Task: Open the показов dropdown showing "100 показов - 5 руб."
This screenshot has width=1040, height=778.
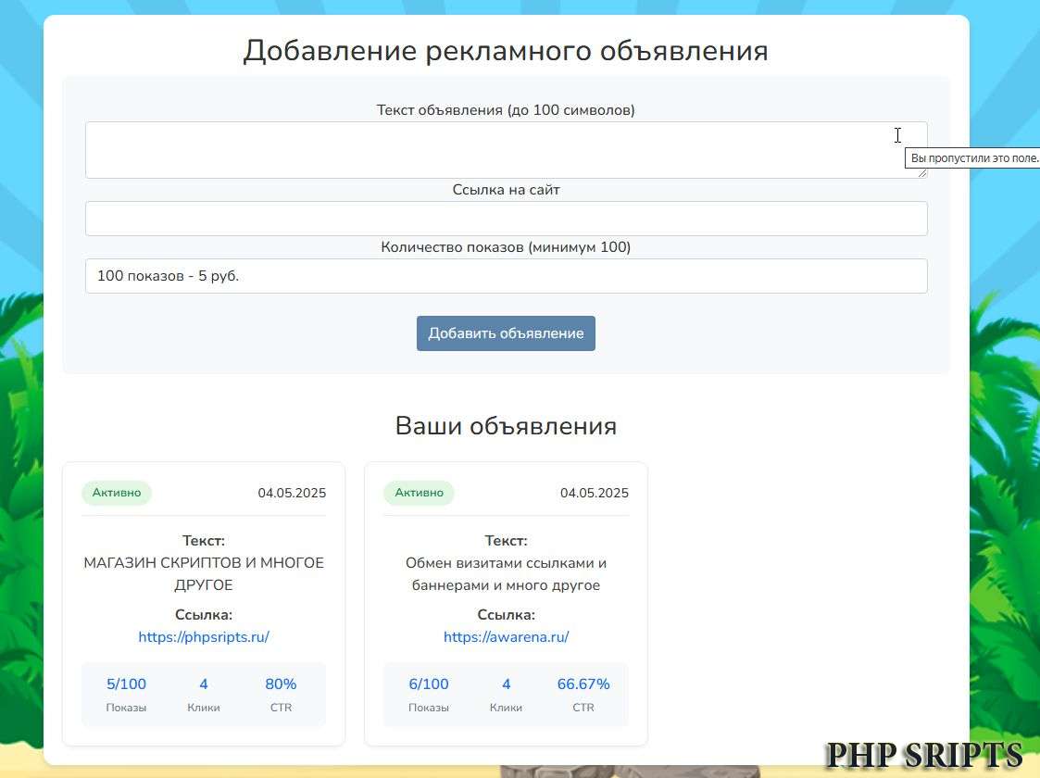Action: [506, 275]
